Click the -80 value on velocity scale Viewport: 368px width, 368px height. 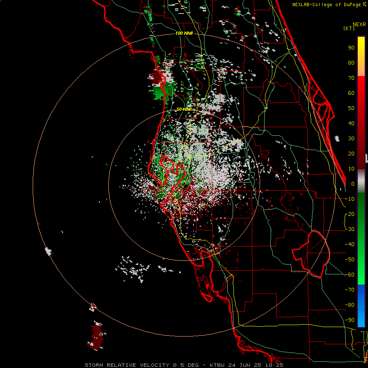(350, 305)
